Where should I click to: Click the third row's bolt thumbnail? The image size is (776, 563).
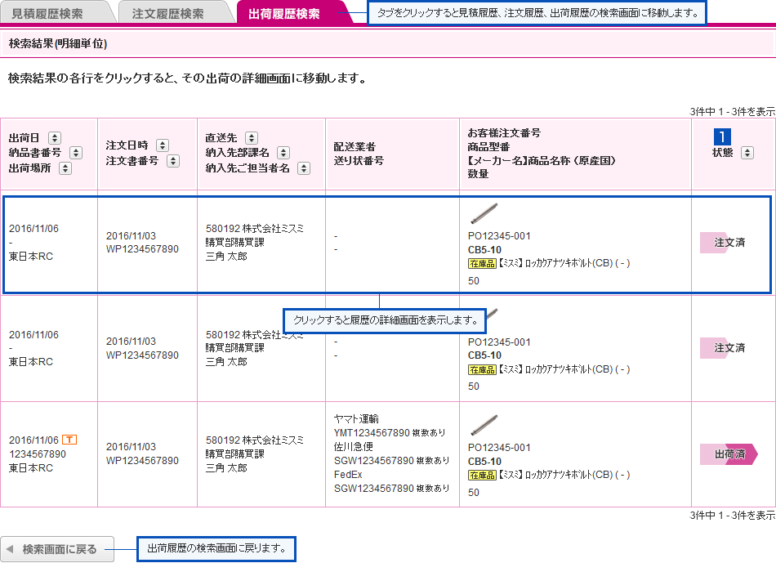[484, 425]
